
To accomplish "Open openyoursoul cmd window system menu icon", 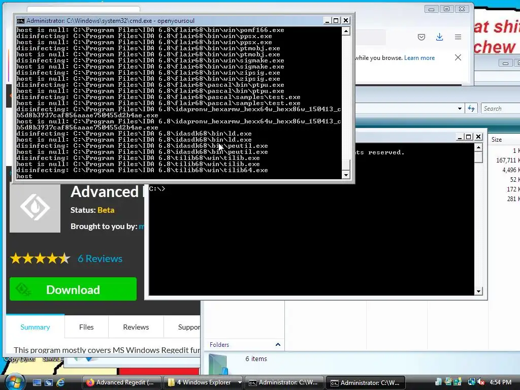I will pyautogui.click(x=20, y=20).
